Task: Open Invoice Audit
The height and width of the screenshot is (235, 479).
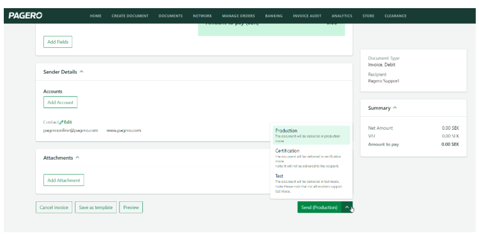Action: click(x=307, y=16)
